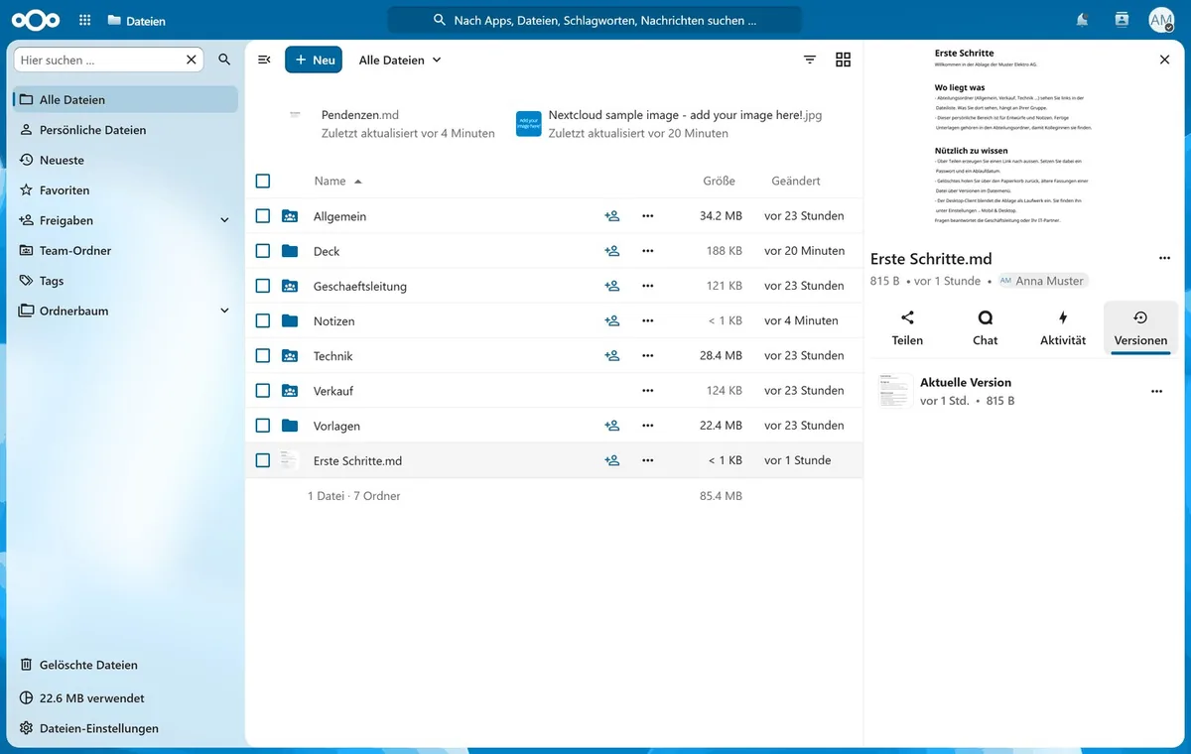Open actions menu beside sidebar file title
Screen dimensions: 1191x754
click(x=1164, y=258)
